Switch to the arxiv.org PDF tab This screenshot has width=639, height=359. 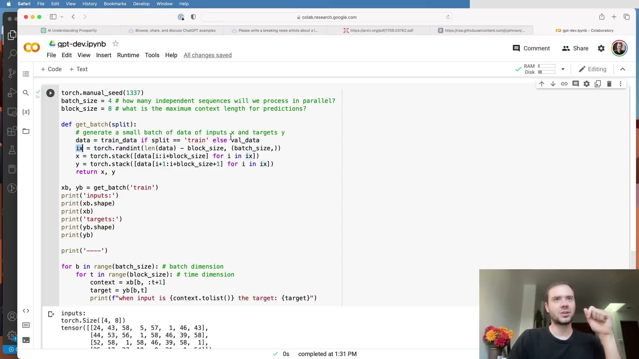(378, 30)
